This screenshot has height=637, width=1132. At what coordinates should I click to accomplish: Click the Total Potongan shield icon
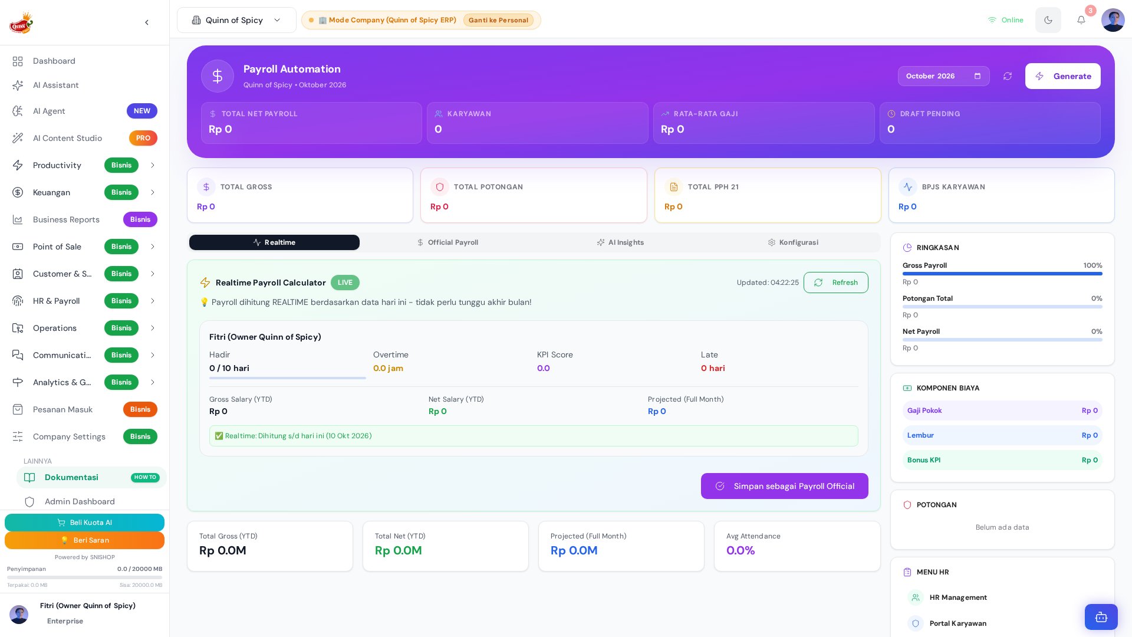click(x=440, y=187)
